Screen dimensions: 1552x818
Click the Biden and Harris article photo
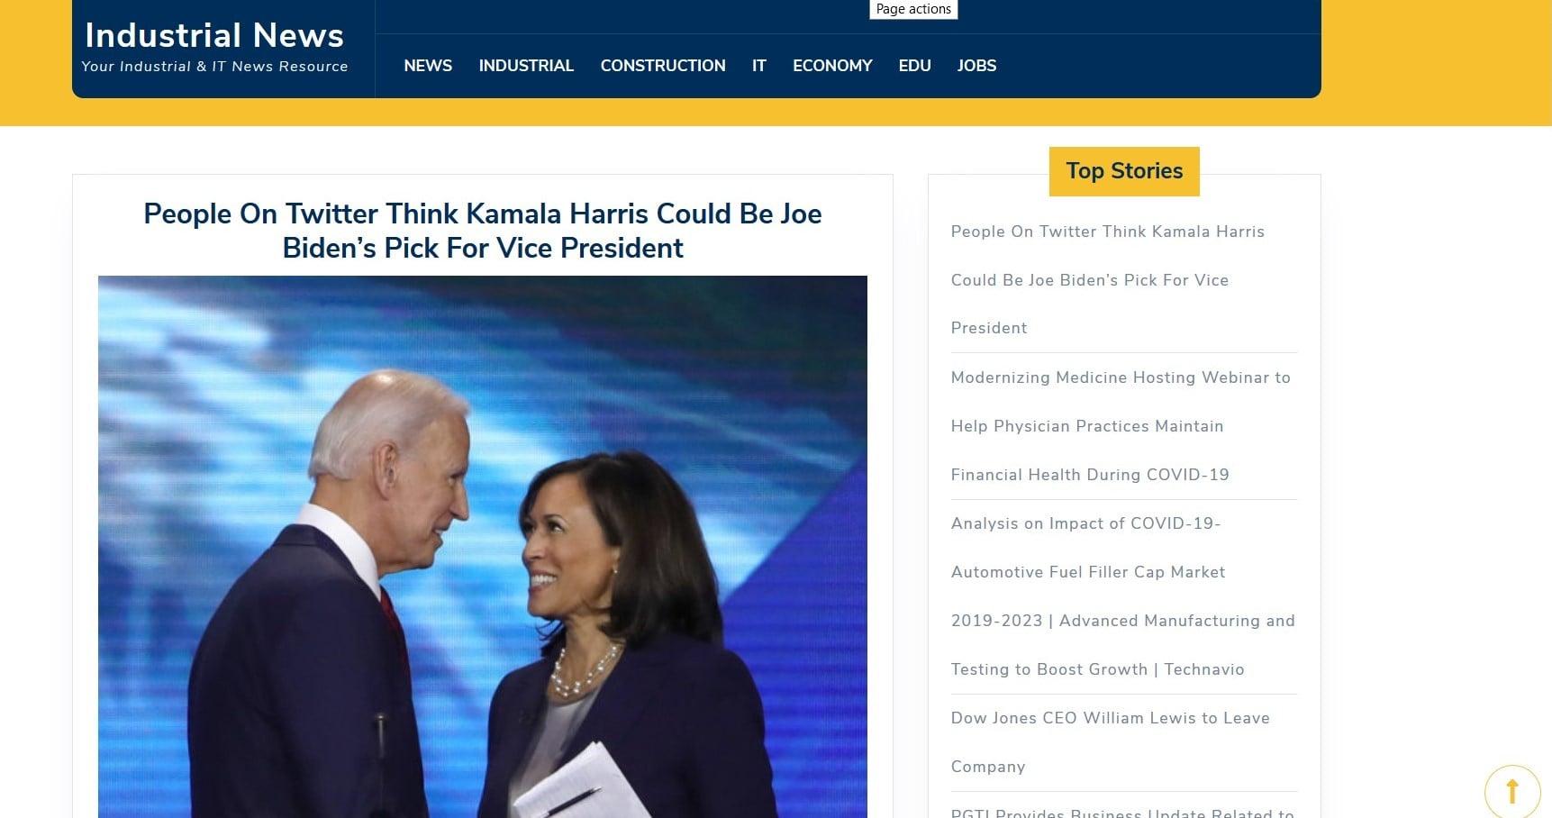click(483, 547)
